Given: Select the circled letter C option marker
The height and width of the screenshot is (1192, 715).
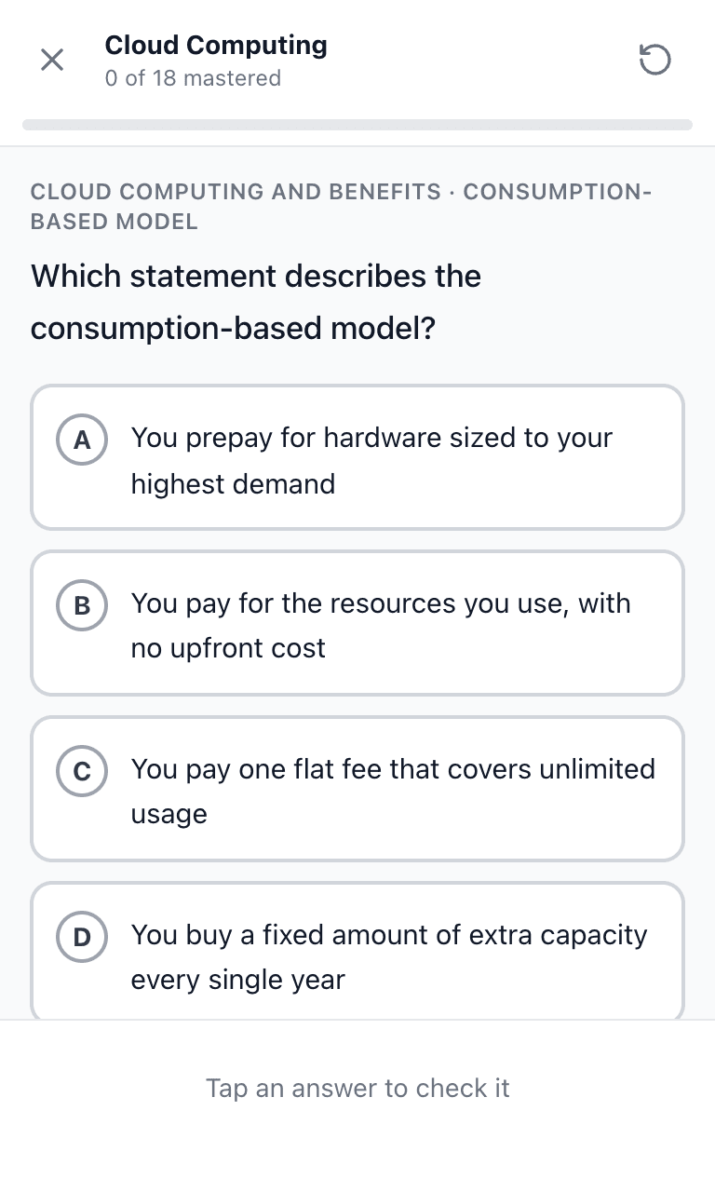Looking at the screenshot, I should [82, 772].
